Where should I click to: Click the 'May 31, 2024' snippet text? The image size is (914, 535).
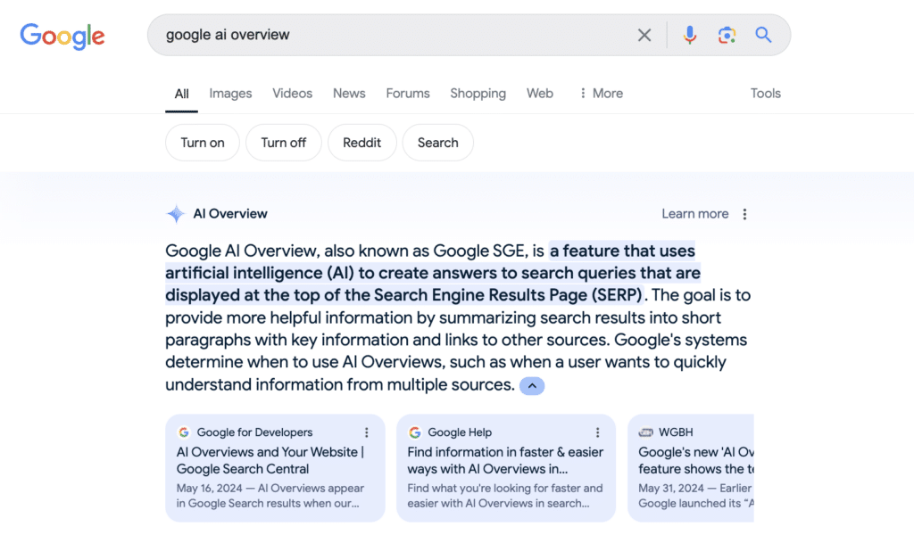pos(671,488)
